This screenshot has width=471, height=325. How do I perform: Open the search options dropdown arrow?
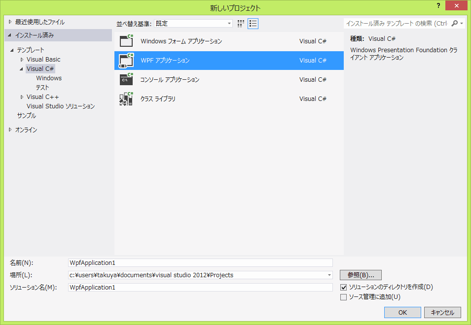(462, 23)
